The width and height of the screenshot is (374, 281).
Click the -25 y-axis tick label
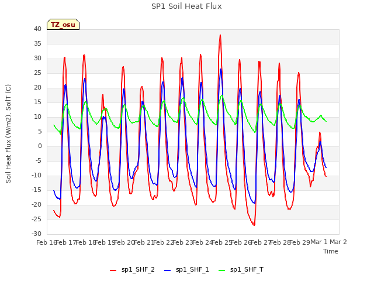[36, 220]
